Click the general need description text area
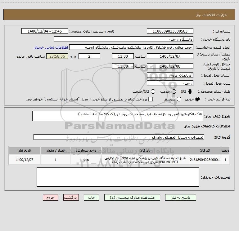The height and width of the screenshot is (231, 239). click(118, 116)
